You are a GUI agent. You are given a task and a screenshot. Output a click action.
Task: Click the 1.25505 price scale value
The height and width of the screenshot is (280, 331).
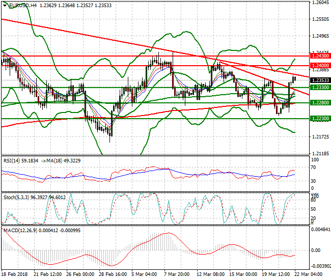click(321, 19)
